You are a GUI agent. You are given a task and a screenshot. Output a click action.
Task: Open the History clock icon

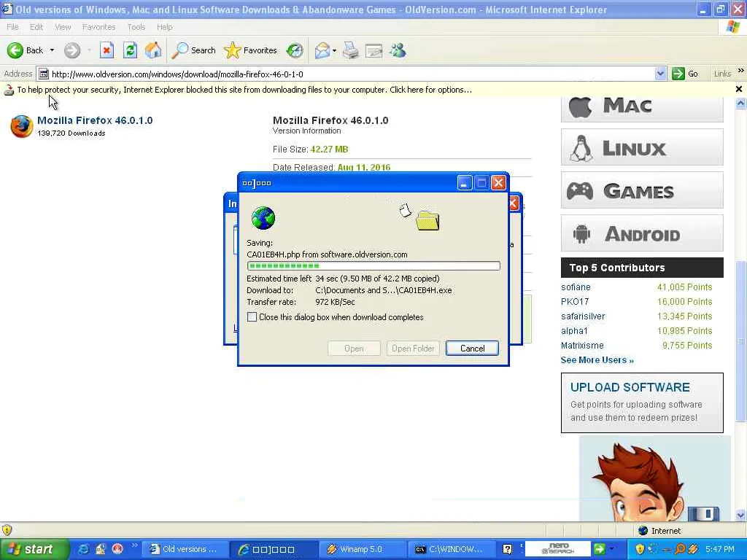pyautogui.click(x=295, y=50)
